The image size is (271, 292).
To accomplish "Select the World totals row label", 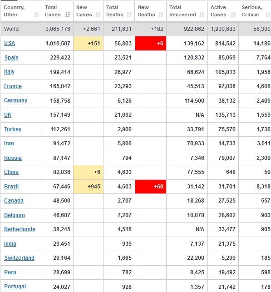I will click(11, 29).
